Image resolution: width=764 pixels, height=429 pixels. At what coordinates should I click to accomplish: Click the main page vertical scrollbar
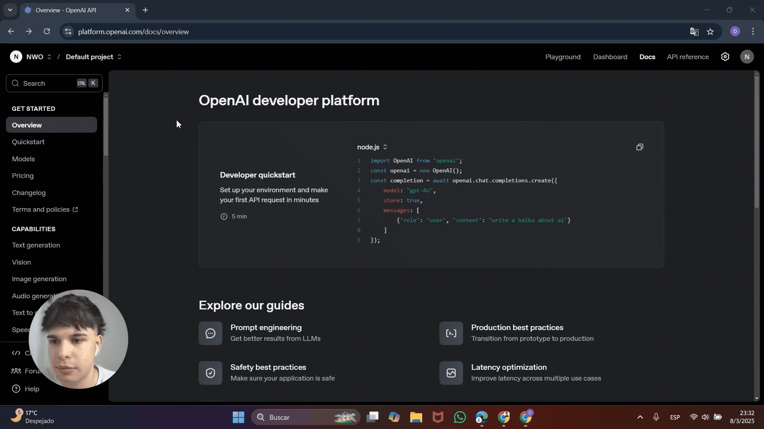(756, 142)
